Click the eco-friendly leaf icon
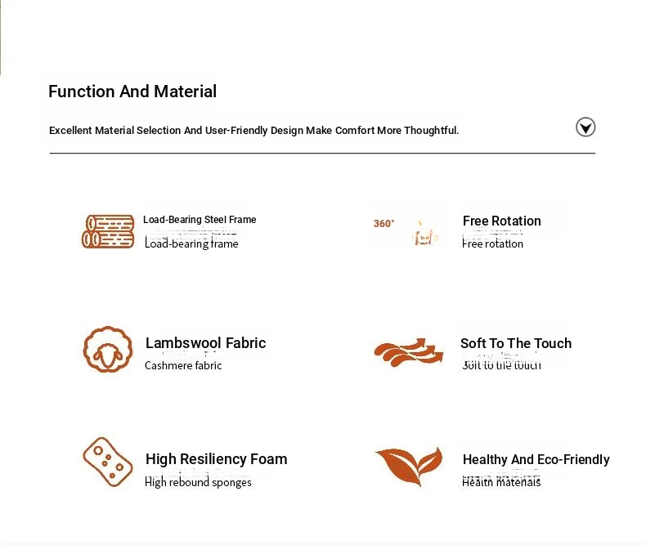Viewport: 646px width, 545px height. coord(409,466)
